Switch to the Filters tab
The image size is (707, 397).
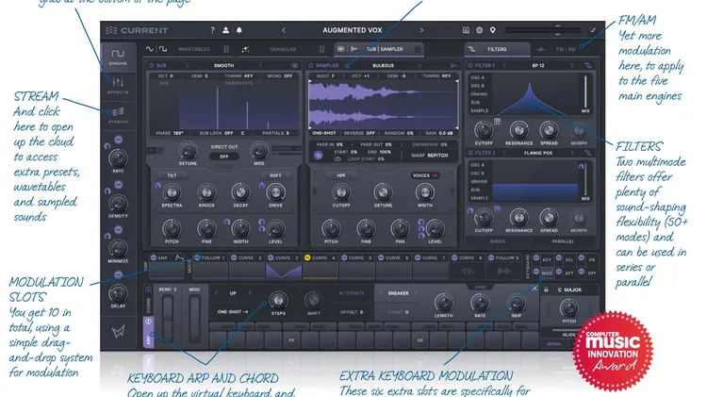point(497,49)
